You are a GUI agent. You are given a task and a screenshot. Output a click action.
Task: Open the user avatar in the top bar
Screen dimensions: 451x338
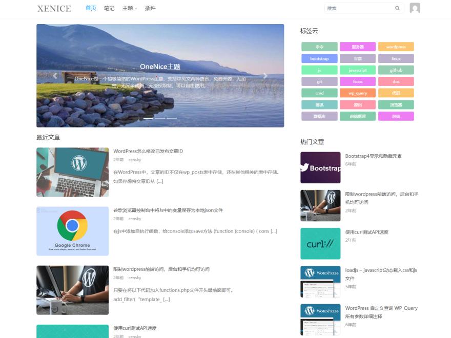pos(415,8)
